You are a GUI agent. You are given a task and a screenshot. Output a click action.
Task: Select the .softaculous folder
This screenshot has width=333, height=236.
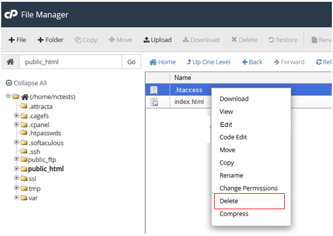46,143
